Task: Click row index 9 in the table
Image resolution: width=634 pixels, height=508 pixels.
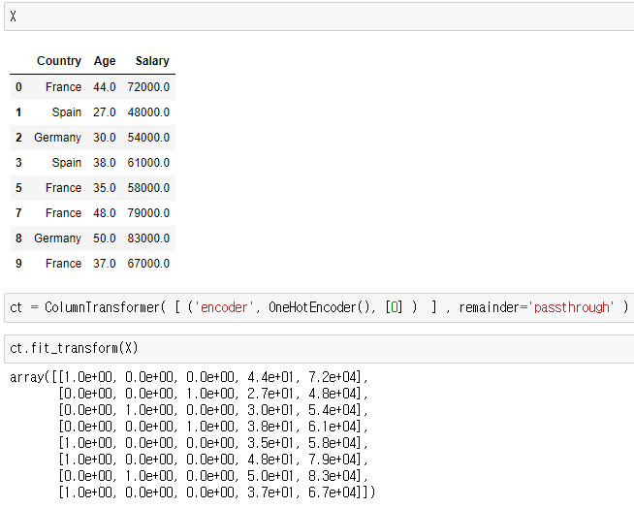Action: click(x=18, y=264)
